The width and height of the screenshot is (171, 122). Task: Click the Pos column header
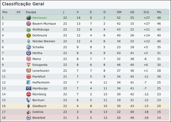point(5,12)
